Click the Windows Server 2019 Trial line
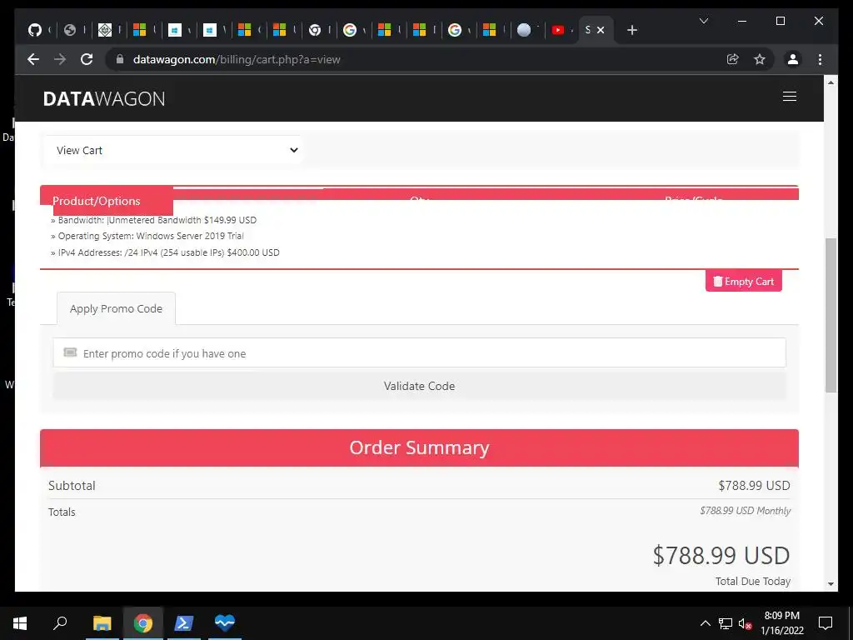 click(147, 236)
